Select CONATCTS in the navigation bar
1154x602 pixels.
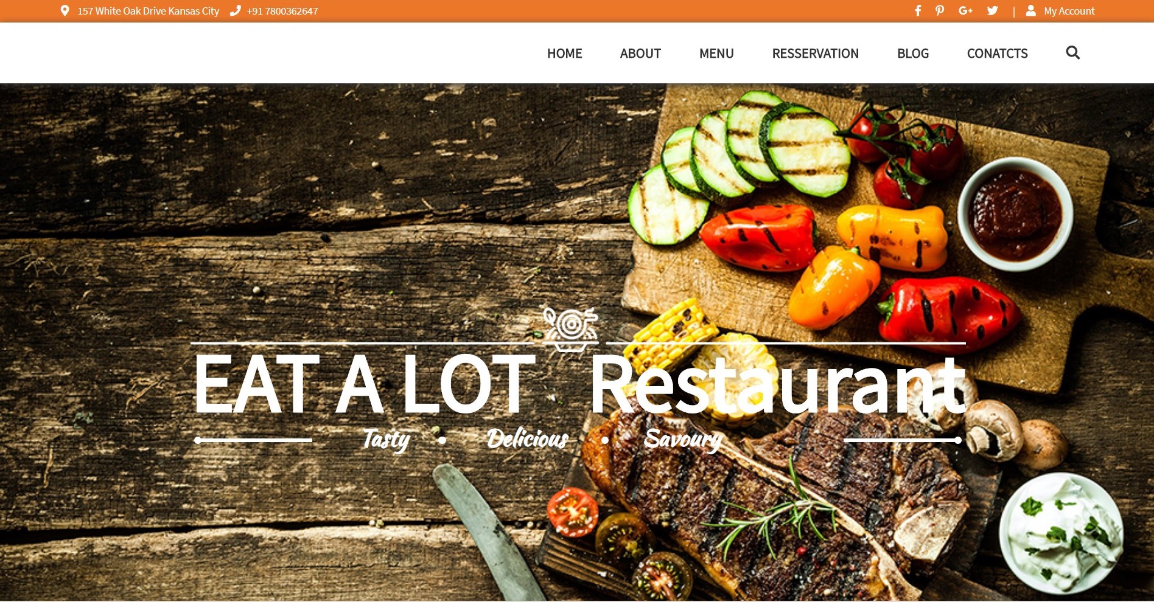[997, 54]
